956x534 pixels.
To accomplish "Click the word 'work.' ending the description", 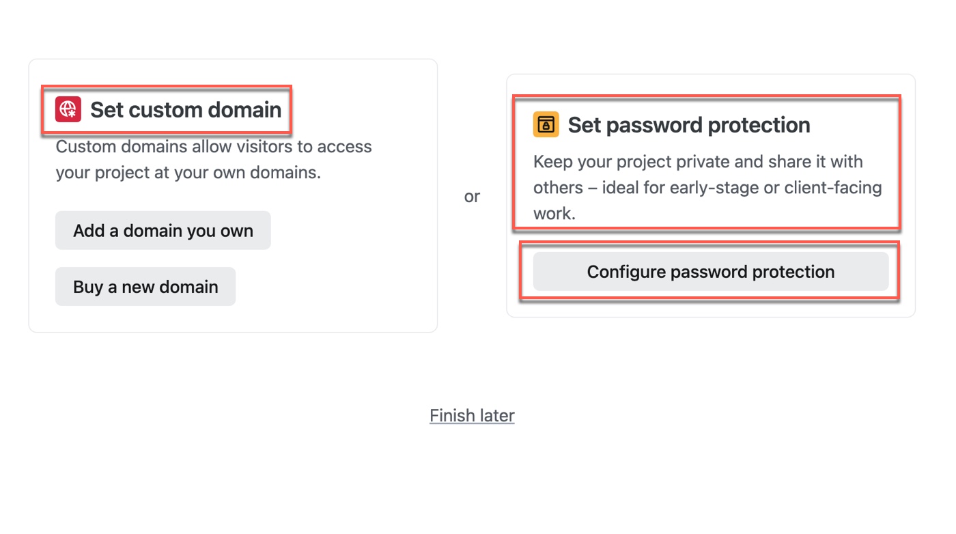I will (x=554, y=213).
